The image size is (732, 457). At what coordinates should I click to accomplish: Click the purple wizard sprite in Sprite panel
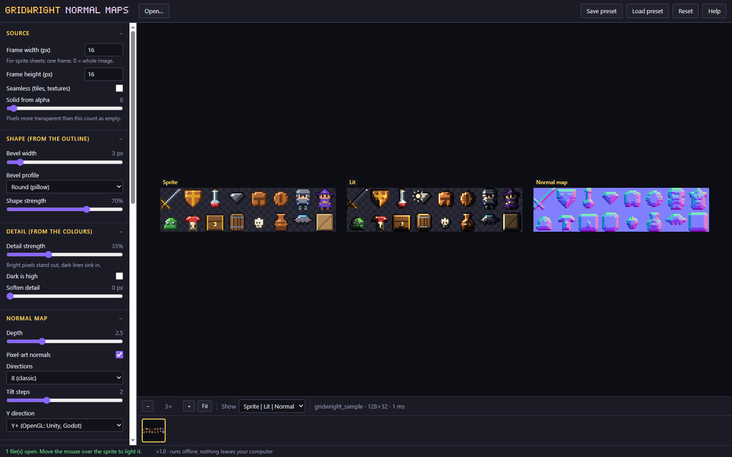tap(325, 199)
